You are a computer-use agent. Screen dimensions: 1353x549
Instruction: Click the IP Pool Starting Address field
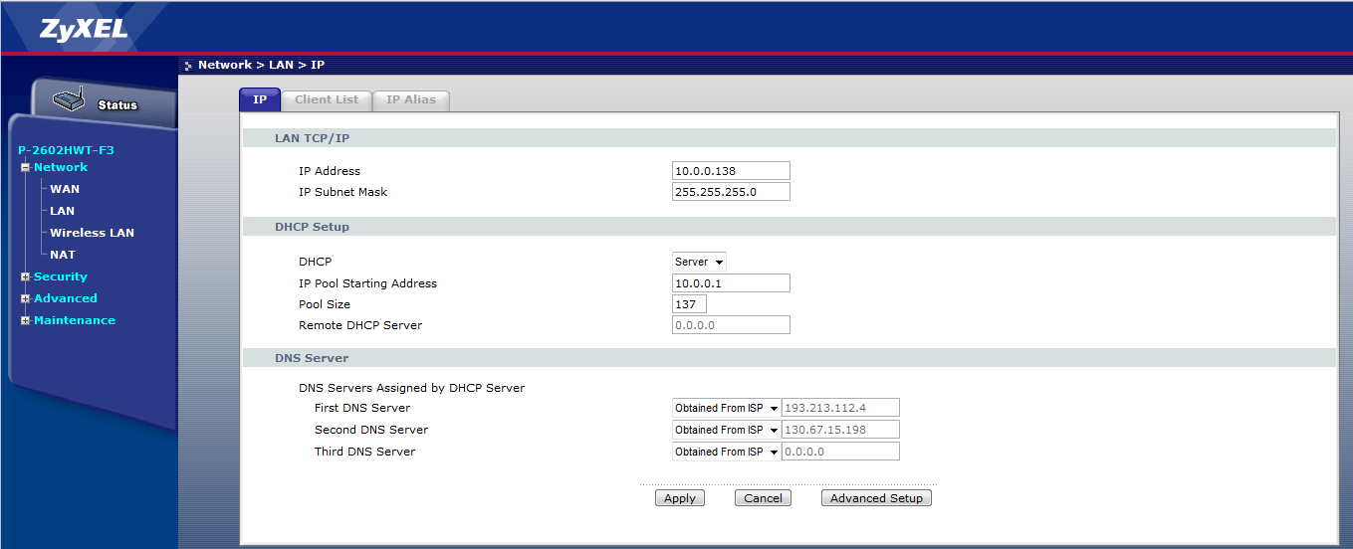pyautogui.click(x=731, y=283)
